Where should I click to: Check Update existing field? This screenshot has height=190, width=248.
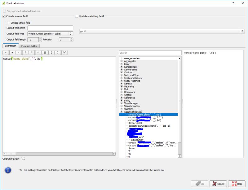[77, 16]
